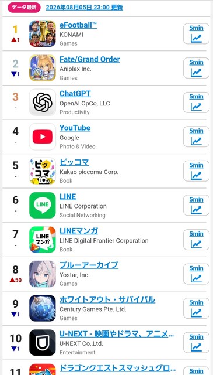213x375 pixels.
Task: Tap the データ最新 pink badge
Action: click(25, 8)
